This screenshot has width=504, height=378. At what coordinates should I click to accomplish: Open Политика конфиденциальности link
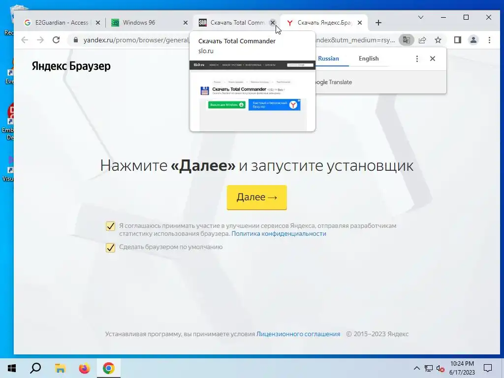[x=279, y=234]
